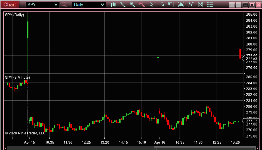Image resolution: width=262 pixels, height=150 pixels.
Task: Click the 14:15 time axis label
Action: [123, 142]
